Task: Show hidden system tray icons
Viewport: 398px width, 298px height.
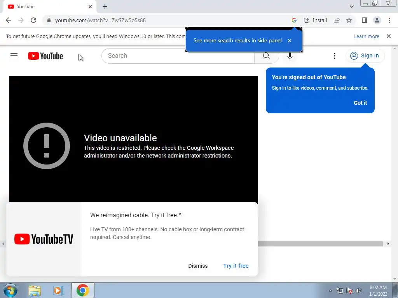Action: [330, 291]
